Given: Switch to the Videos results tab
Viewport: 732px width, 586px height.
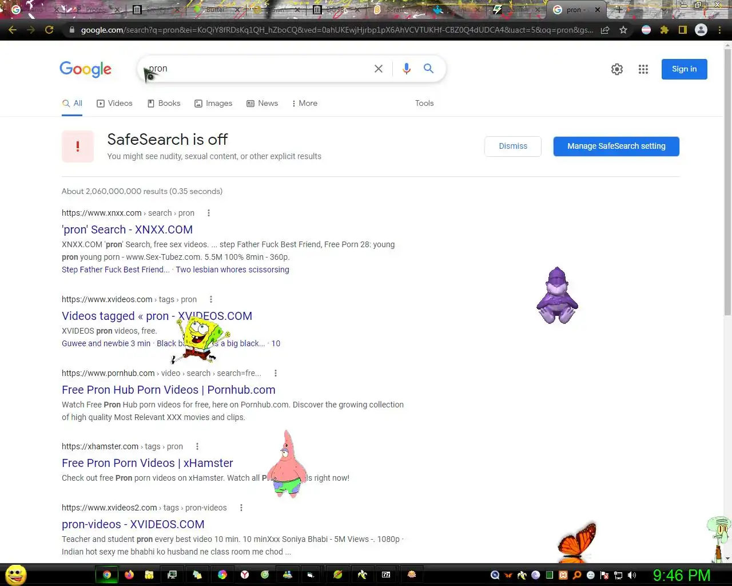Looking at the screenshot, I should (x=114, y=103).
